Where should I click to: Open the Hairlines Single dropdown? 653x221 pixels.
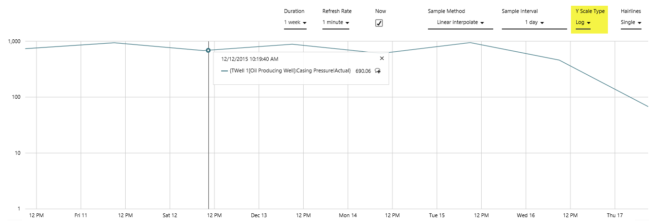coord(631,23)
